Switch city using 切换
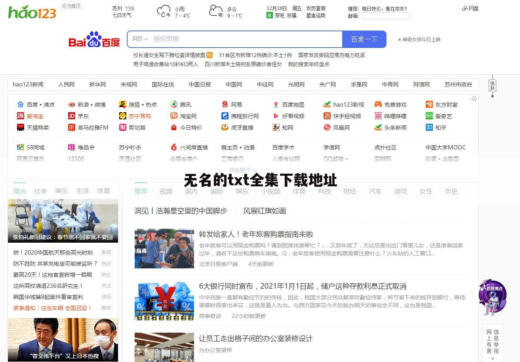Viewport: 520px width, 362px height. 130,8
